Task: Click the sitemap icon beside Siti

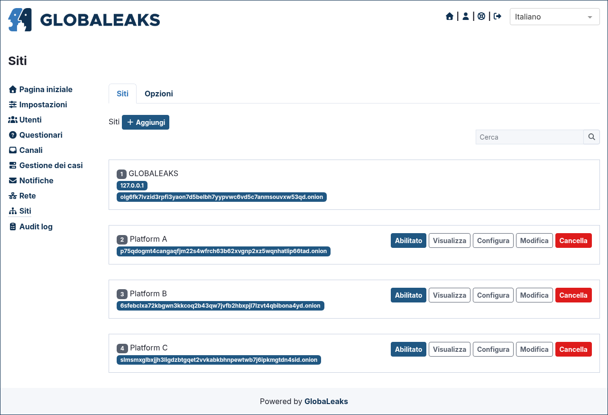Action: pos(13,211)
